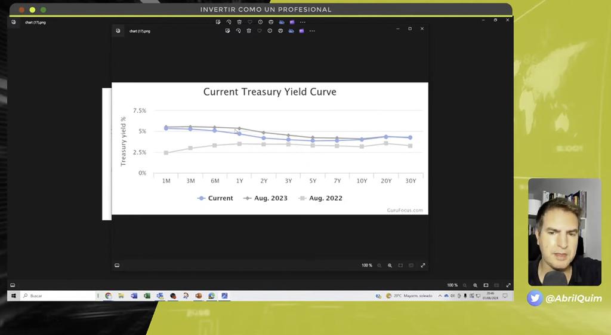
Task: Zoom out using front window magnifier minus
Action: click(x=379, y=265)
